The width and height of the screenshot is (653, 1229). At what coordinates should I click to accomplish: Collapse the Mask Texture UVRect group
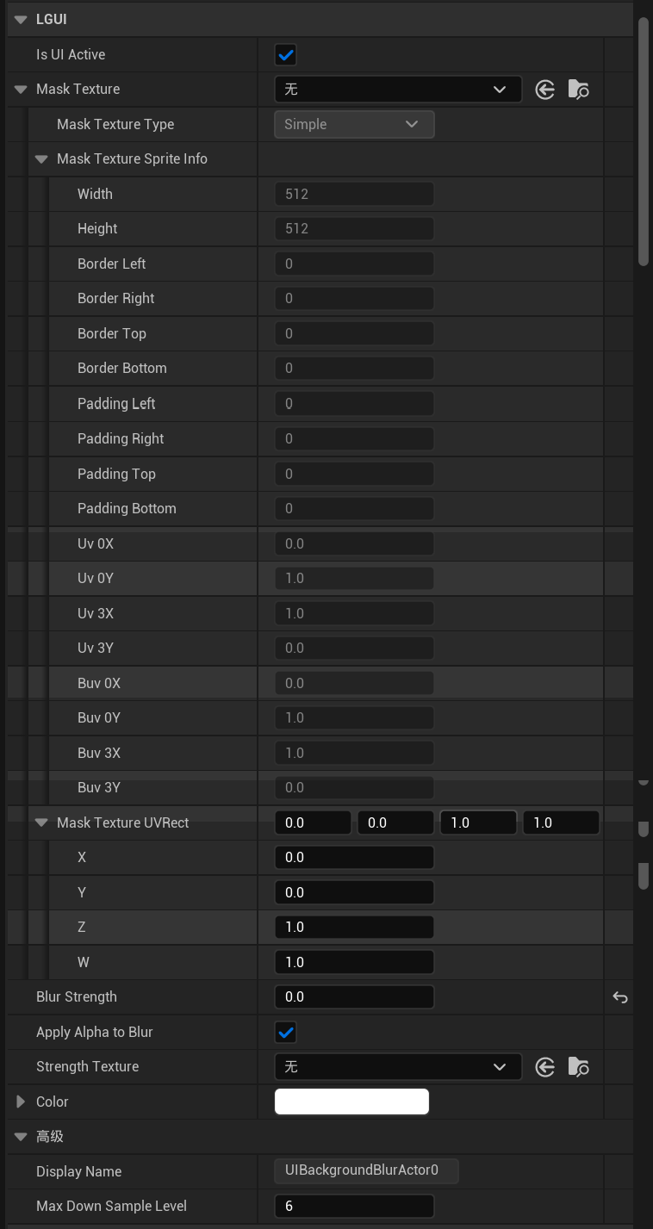(x=41, y=822)
